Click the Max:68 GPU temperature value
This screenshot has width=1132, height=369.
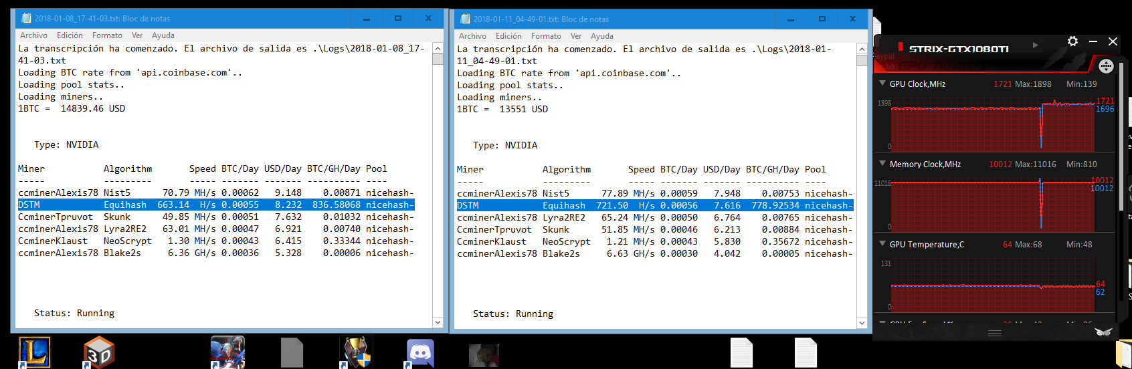tap(1028, 244)
